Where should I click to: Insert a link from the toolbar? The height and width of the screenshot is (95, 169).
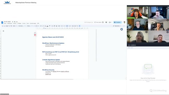tap(52, 26)
